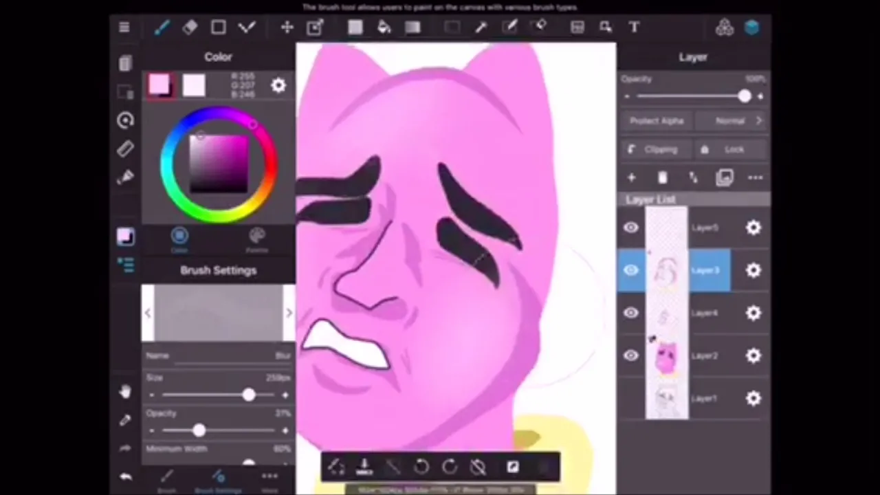880x495 pixels.
Task: Open the pen correction icon in sidebar
Action: (x=125, y=177)
